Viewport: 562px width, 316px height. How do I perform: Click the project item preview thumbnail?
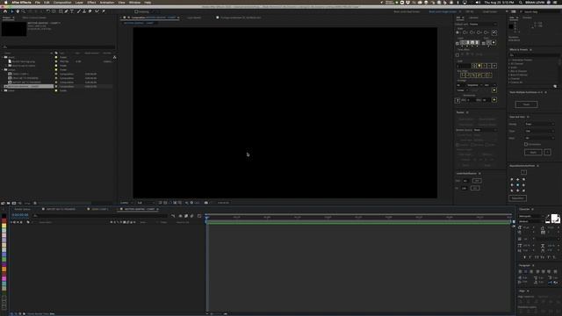pos(14,29)
